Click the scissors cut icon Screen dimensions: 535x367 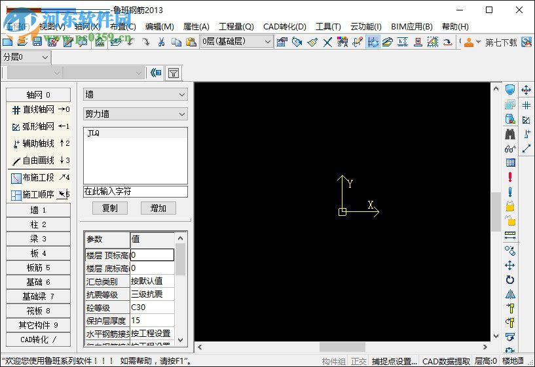[161, 42]
